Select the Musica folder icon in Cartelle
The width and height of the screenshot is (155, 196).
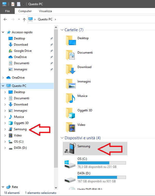71,98
